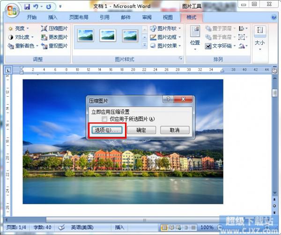Click the scroll down arrow
The height and width of the screenshot is (235, 281).
tap(274, 193)
